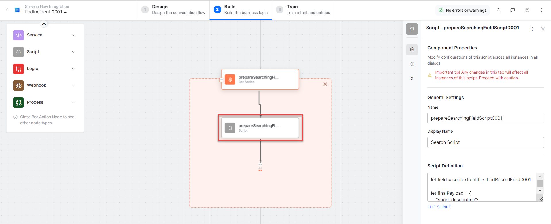Switch to the Train step tab
Viewport: 551px width, 224px height.
click(303, 10)
